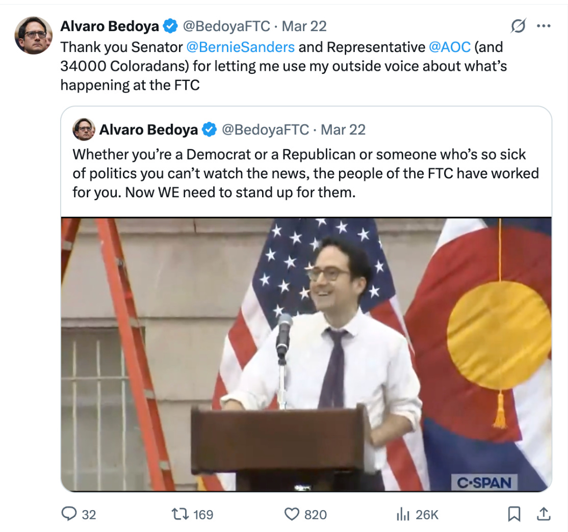Click the quoted tweet's Mar 22 timestamp
Viewport: 568px width, 532px height.
(343, 129)
